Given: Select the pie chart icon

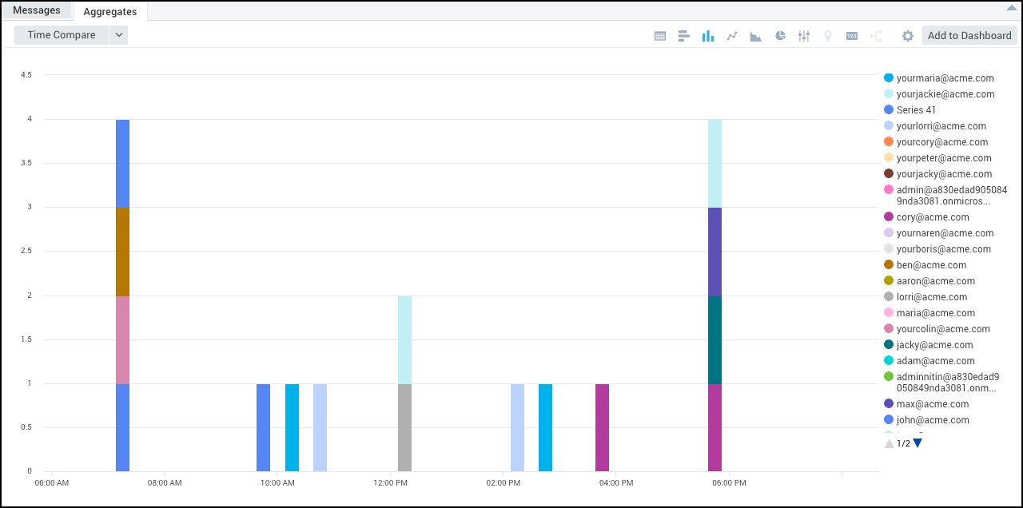Looking at the screenshot, I should click(780, 36).
